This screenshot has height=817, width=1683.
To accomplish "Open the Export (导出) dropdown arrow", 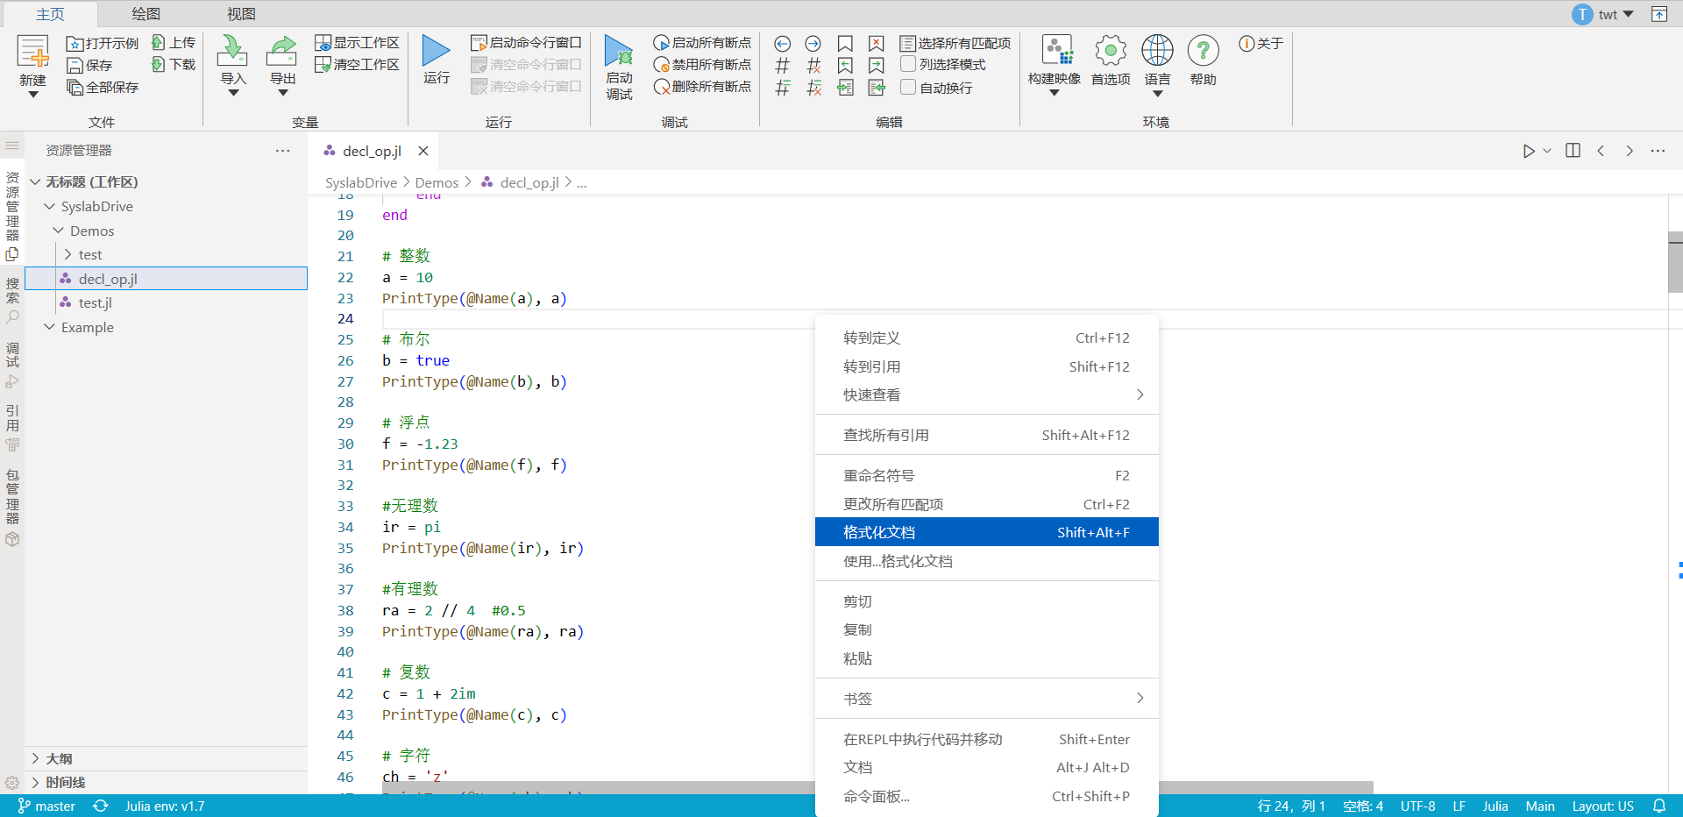I will (282, 93).
